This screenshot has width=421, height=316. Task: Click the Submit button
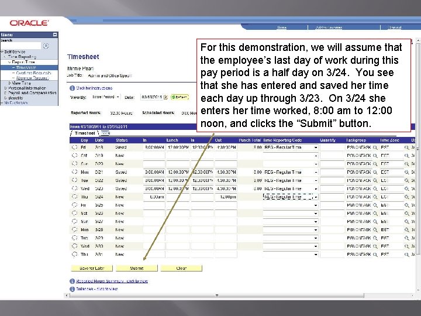[x=137, y=268]
